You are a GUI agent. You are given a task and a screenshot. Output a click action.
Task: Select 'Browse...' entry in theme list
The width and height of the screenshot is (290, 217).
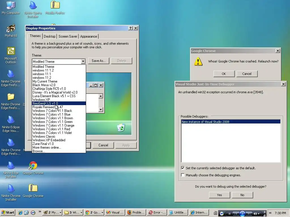[59, 151]
